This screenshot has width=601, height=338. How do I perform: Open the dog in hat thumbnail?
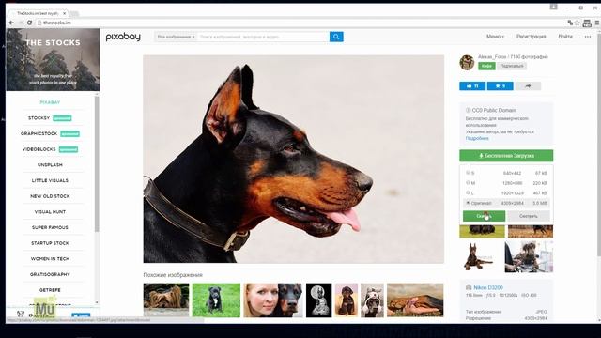point(372,300)
